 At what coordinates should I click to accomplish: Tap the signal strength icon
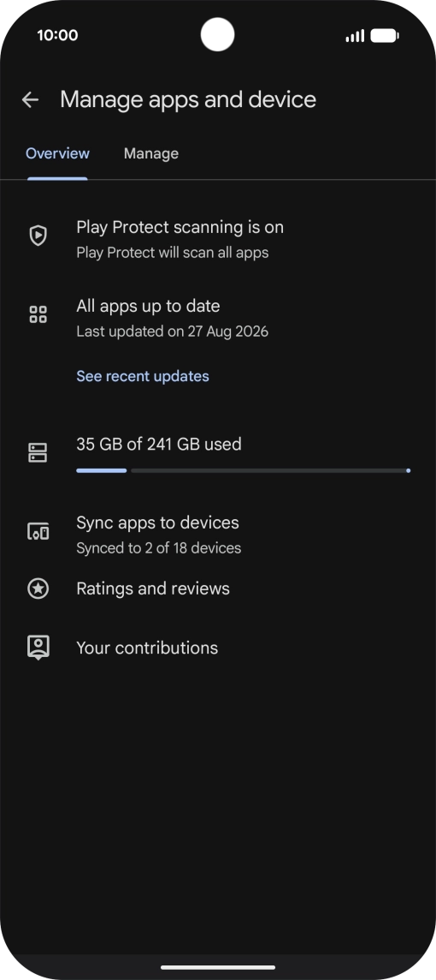pos(355,36)
